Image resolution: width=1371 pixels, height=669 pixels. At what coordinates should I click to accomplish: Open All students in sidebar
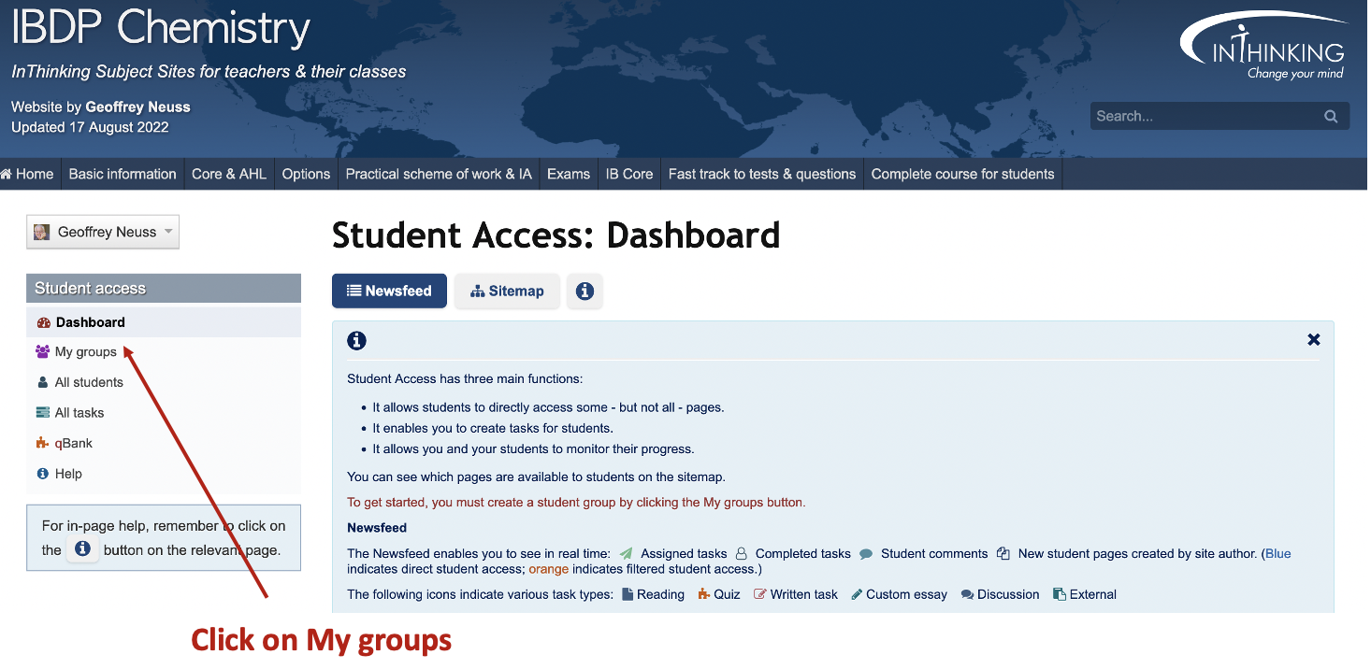coord(89,383)
